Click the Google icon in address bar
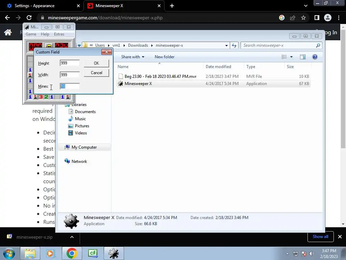This screenshot has height=260, width=346. [282, 18]
